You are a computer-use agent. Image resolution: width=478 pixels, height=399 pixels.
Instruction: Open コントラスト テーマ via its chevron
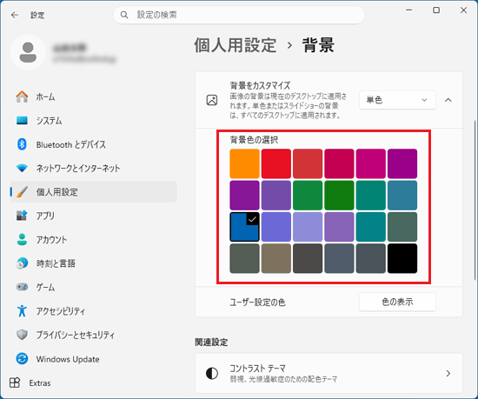coord(448,373)
